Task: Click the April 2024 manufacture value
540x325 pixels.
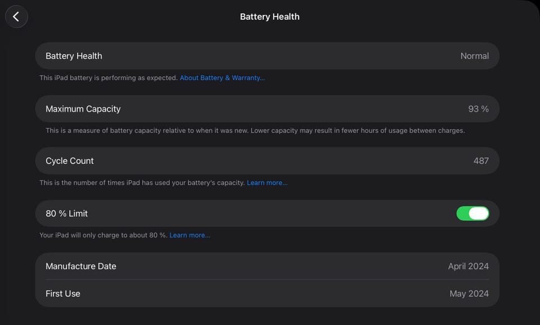Action: pos(468,266)
